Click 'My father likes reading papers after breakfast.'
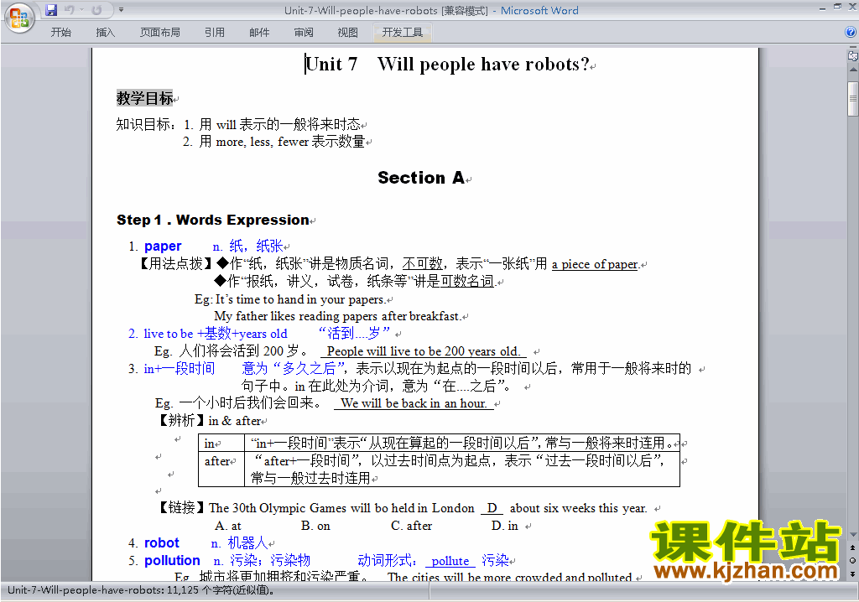Image resolution: width=859 pixels, height=602 pixels. click(337, 316)
